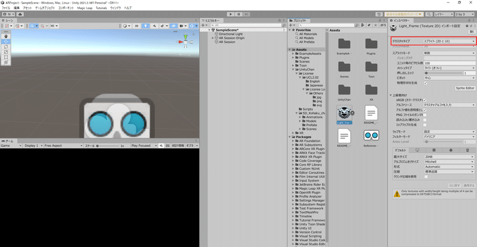Open the '2 by 3' layout dropdown
The width and height of the screenshot is (477, 247).
(464, 14)
